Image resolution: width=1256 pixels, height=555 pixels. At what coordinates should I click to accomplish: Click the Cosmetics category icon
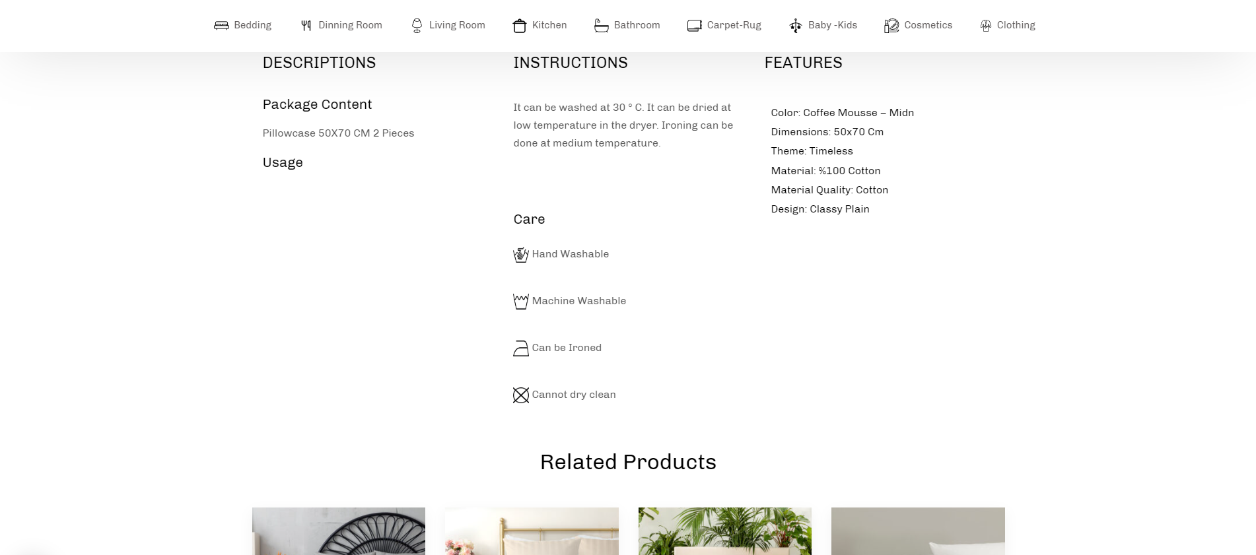point(891,26)
